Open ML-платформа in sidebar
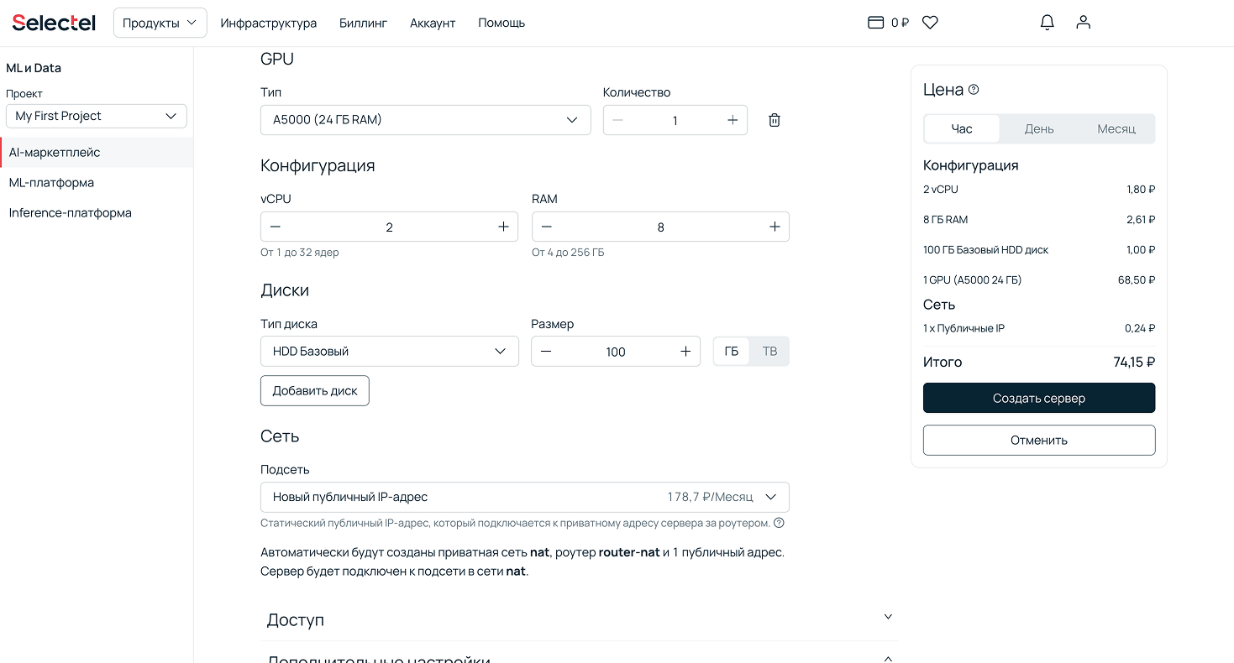Viewport: 1234px width, 663px height. coord(51,183)
